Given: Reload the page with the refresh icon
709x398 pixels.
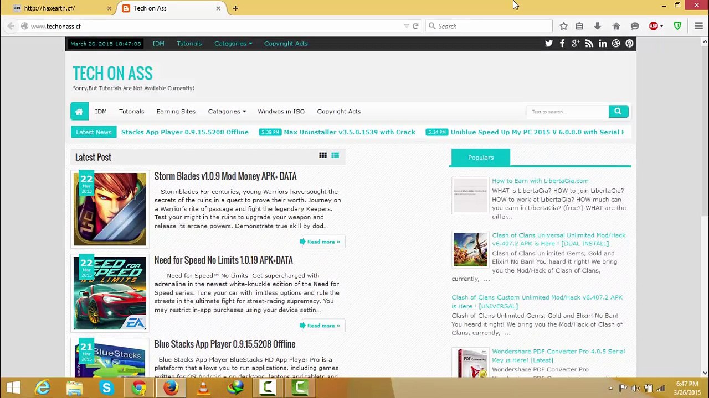Looking at the screenshot, I should pos(415,26).
